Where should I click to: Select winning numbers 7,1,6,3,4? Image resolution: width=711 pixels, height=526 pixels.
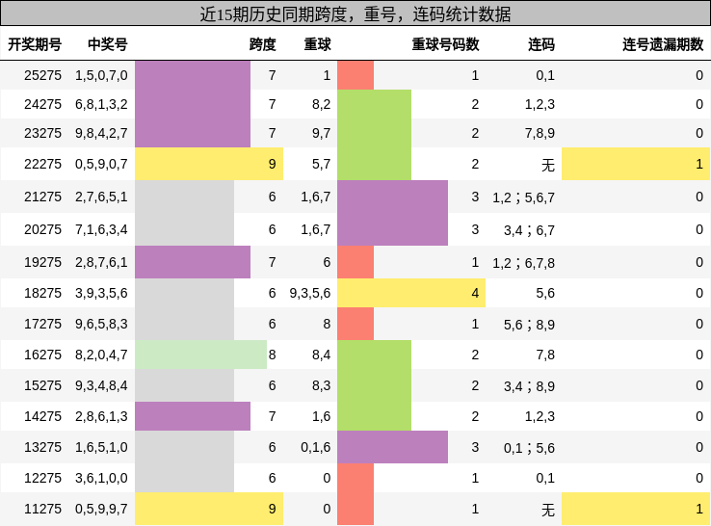pyautogui.click(x=101, y=229)
